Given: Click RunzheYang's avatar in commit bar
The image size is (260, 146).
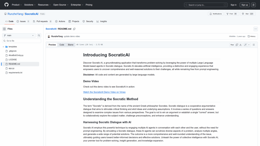Looking at the screenshot, I should pyautogui.click(x=49, y=36).
